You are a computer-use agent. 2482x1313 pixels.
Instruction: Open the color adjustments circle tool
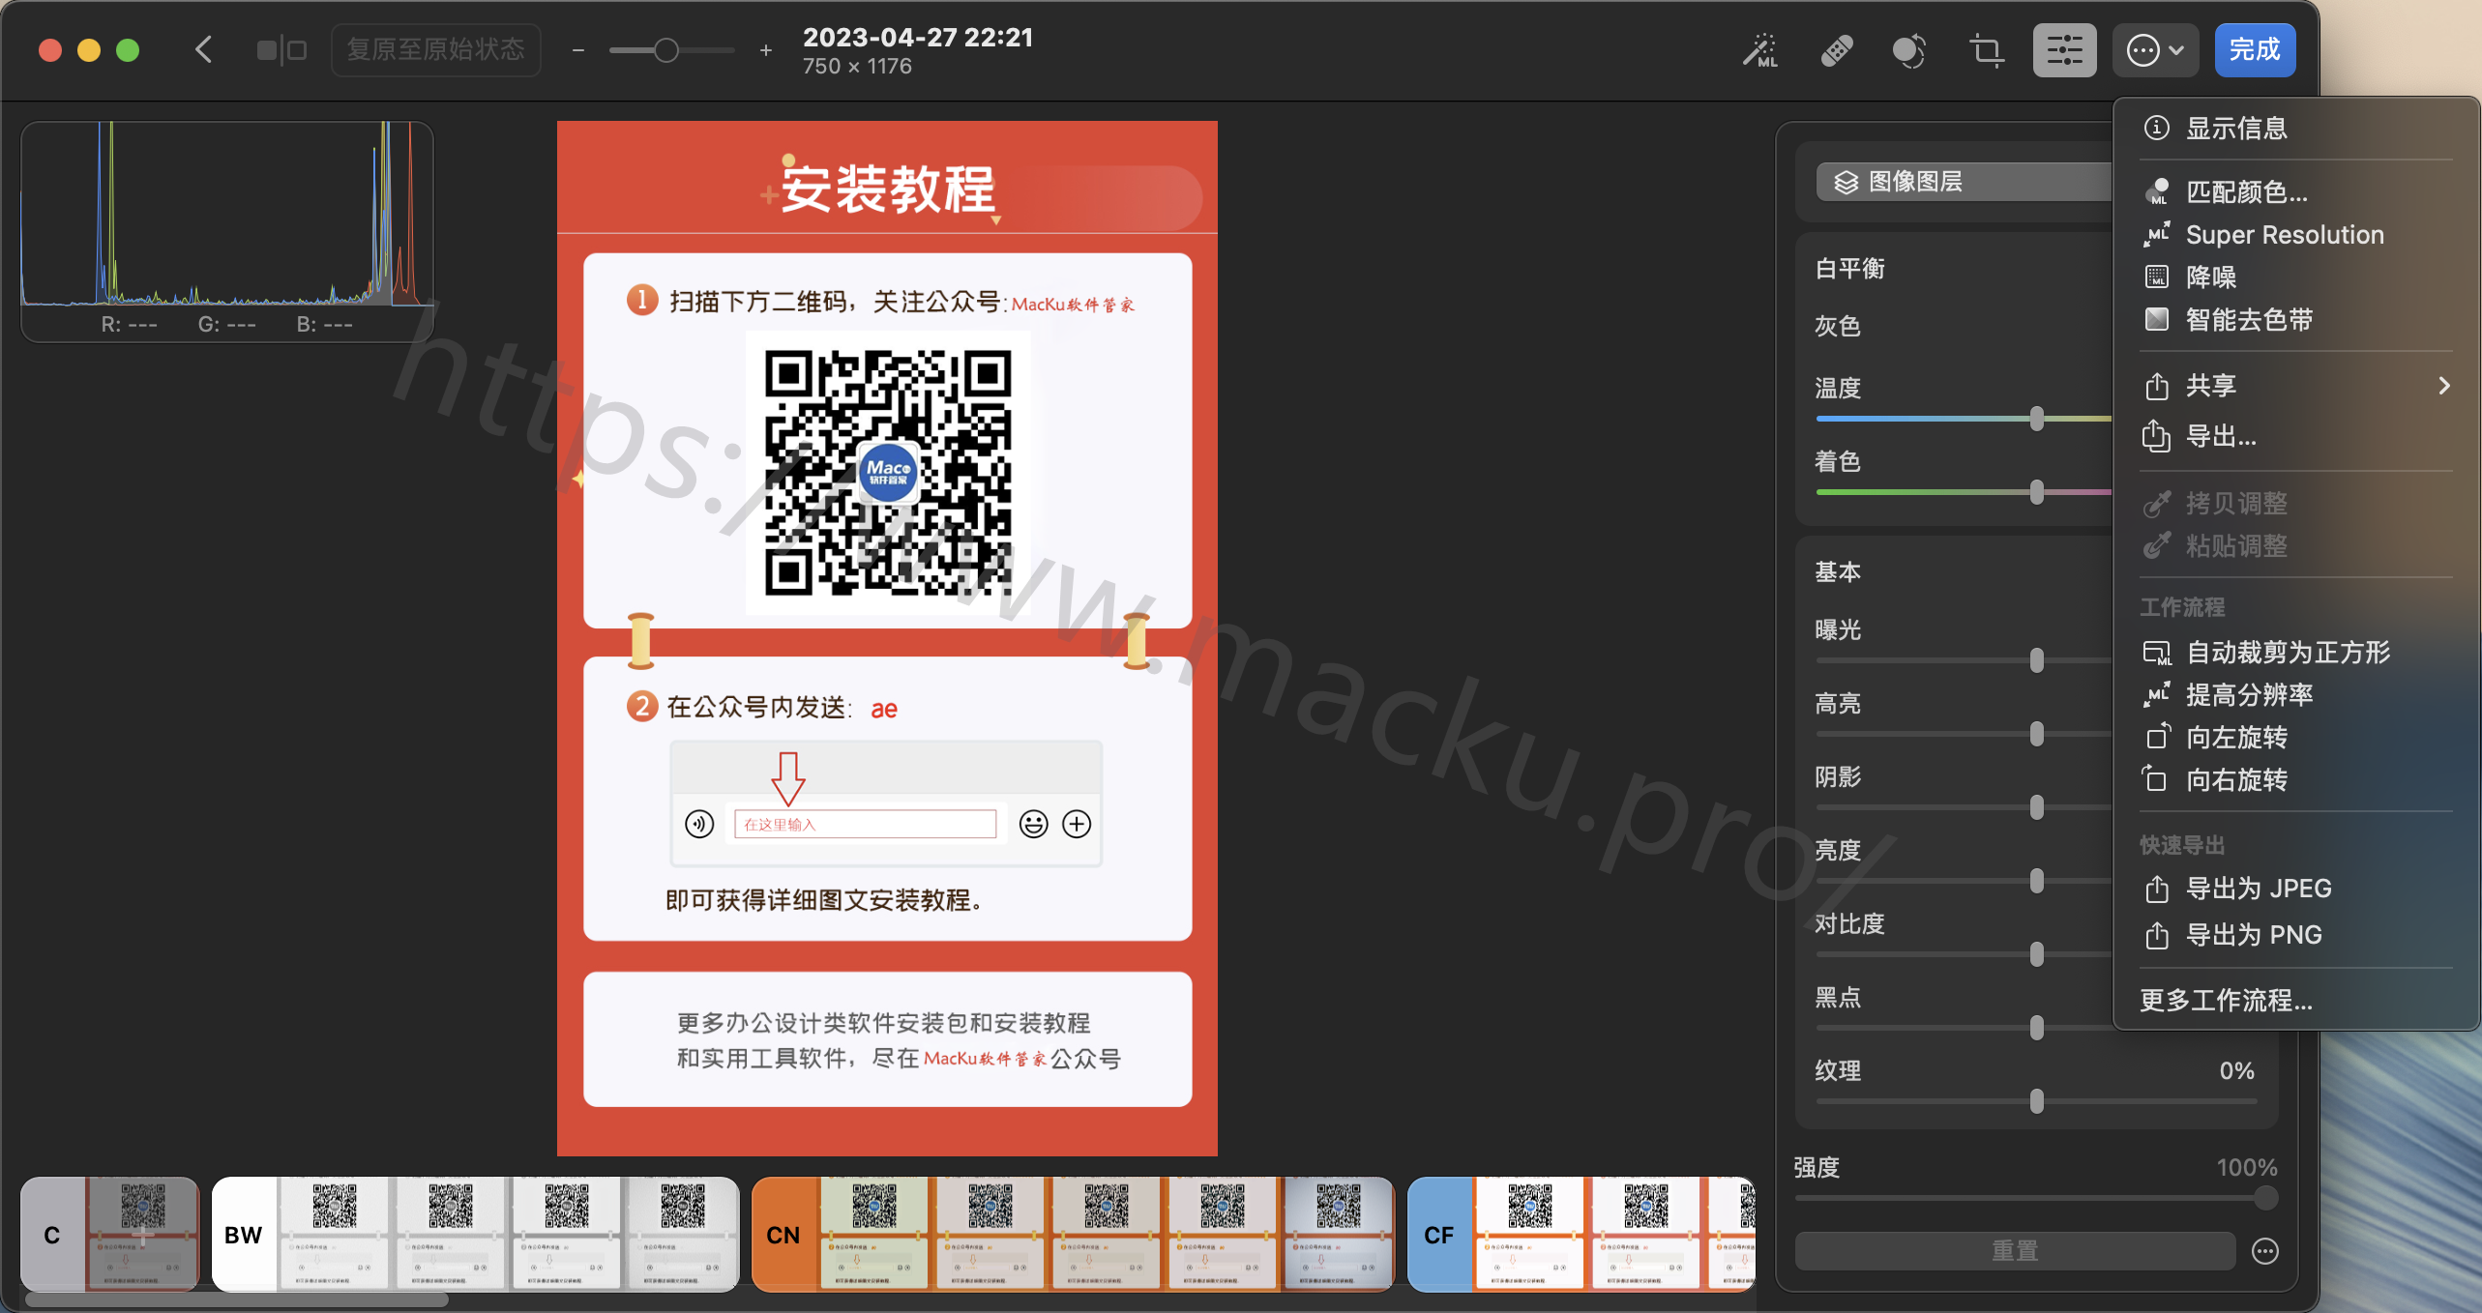pyautogui.click(x=1909, y=50)
